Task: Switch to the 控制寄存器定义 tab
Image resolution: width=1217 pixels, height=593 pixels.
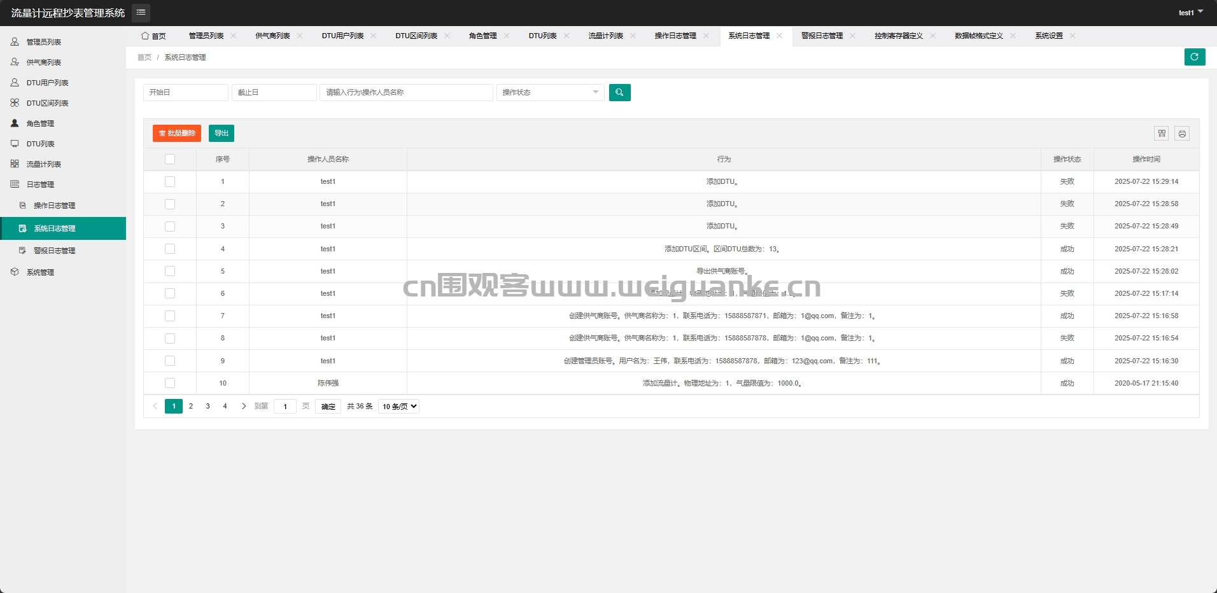Action: coord(899,36)
